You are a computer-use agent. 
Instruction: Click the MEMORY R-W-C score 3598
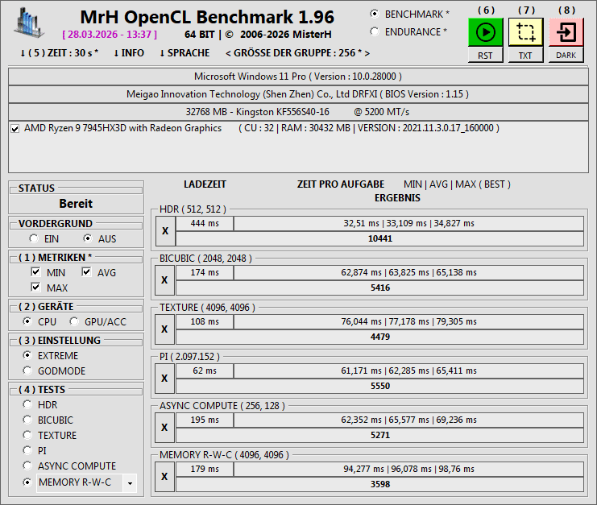[379, 484]
